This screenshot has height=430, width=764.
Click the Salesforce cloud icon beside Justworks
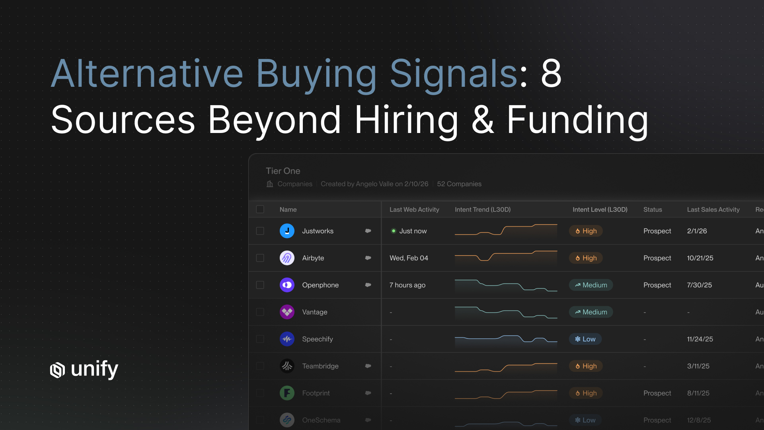coord(368,231)
